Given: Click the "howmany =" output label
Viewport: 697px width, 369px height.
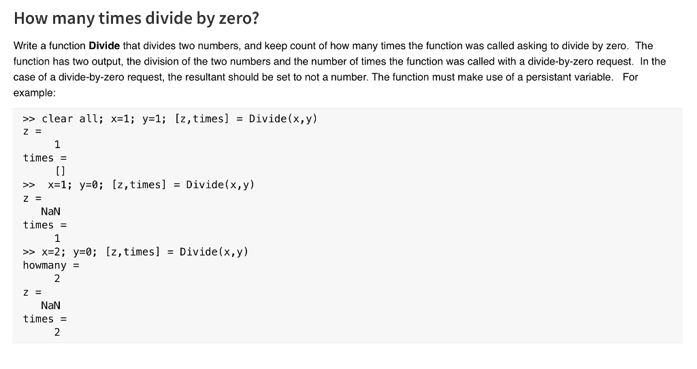Looking at the screenshot, I should 51,265.
